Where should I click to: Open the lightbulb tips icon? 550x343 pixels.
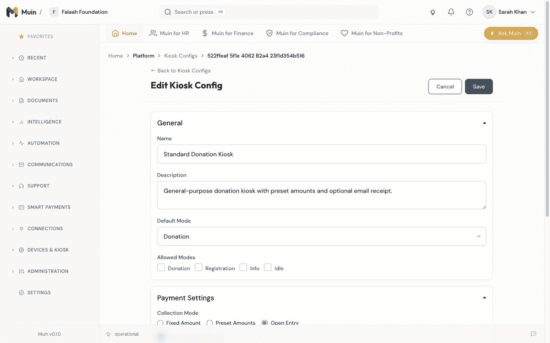433,12
